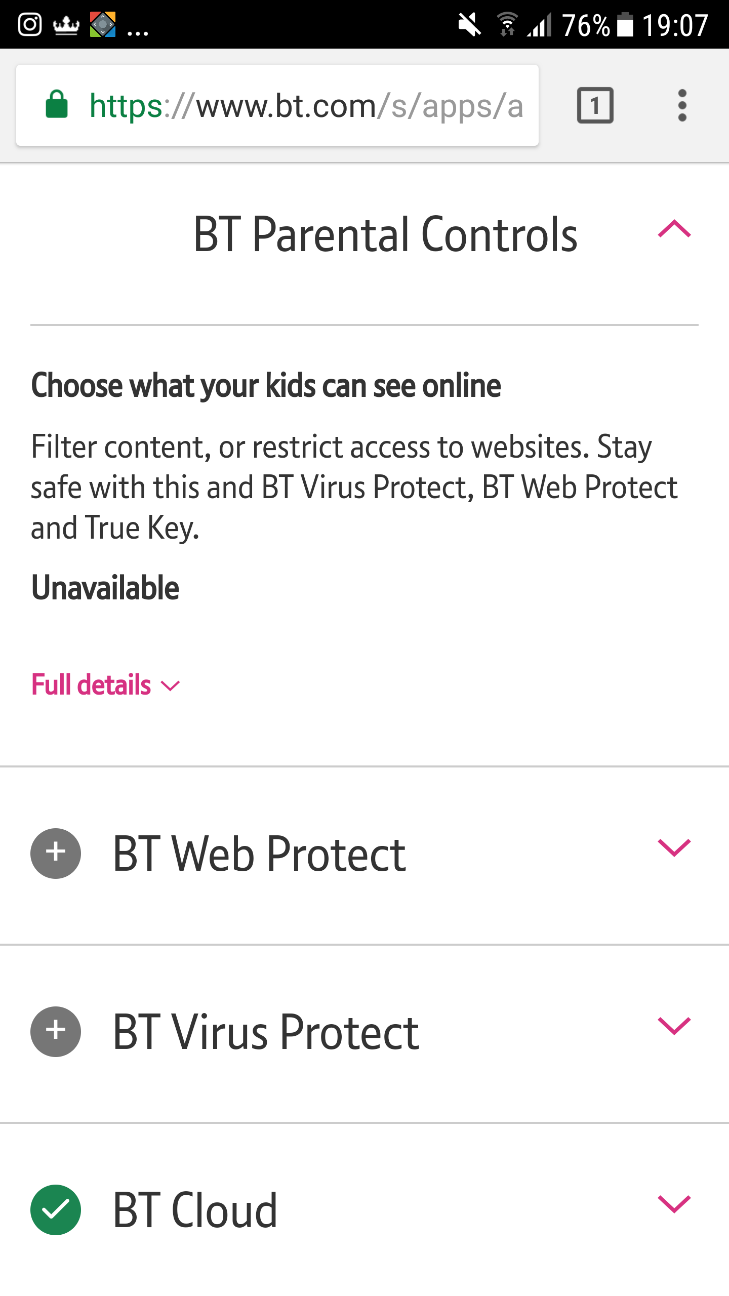Tap the address bar to edit URL
This screenshot has height=1296, width=729.
(304, 105)
